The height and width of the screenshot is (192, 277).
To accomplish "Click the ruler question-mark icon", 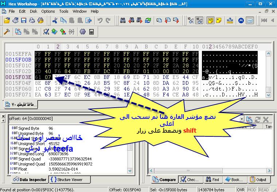I will pos(230,20).
